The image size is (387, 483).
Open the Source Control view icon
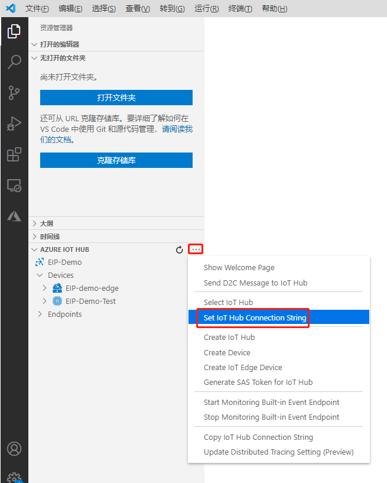[14, 93]
